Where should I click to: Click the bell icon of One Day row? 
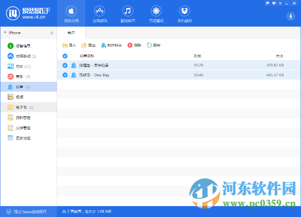73,75
